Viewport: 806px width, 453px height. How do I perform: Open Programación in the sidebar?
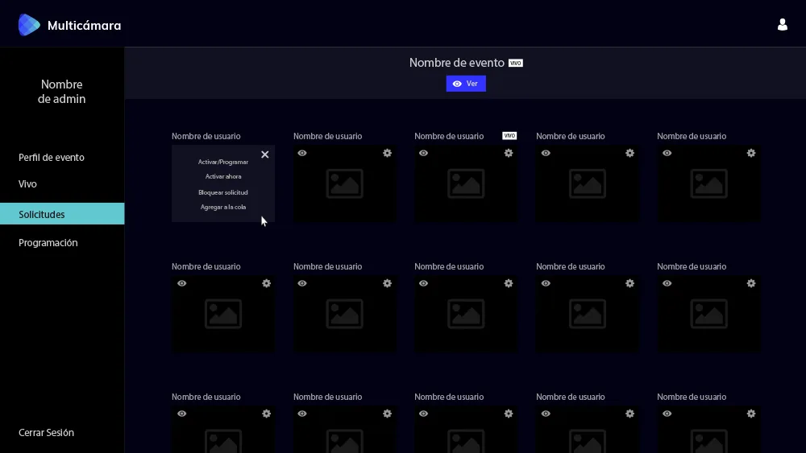click(x=48, y=243)
